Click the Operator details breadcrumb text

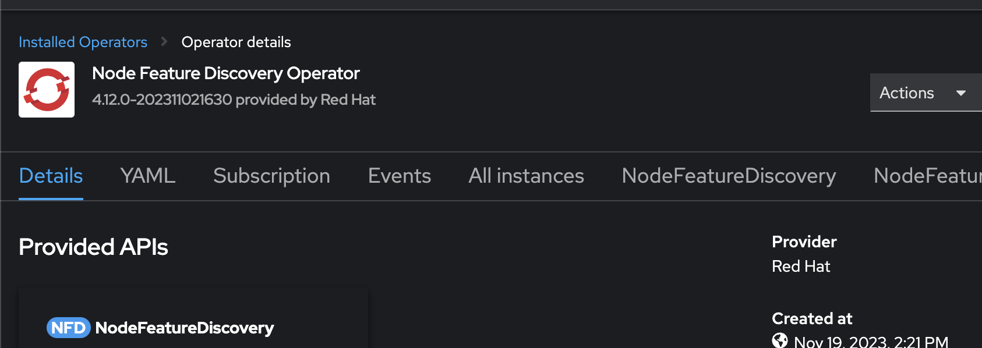236,42
